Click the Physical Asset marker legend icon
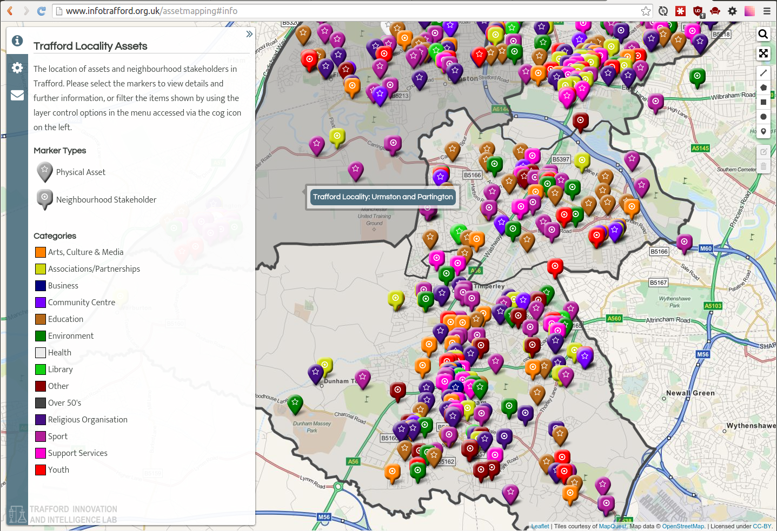Viewport: 777px width, 531px height. tap(44, 172)
